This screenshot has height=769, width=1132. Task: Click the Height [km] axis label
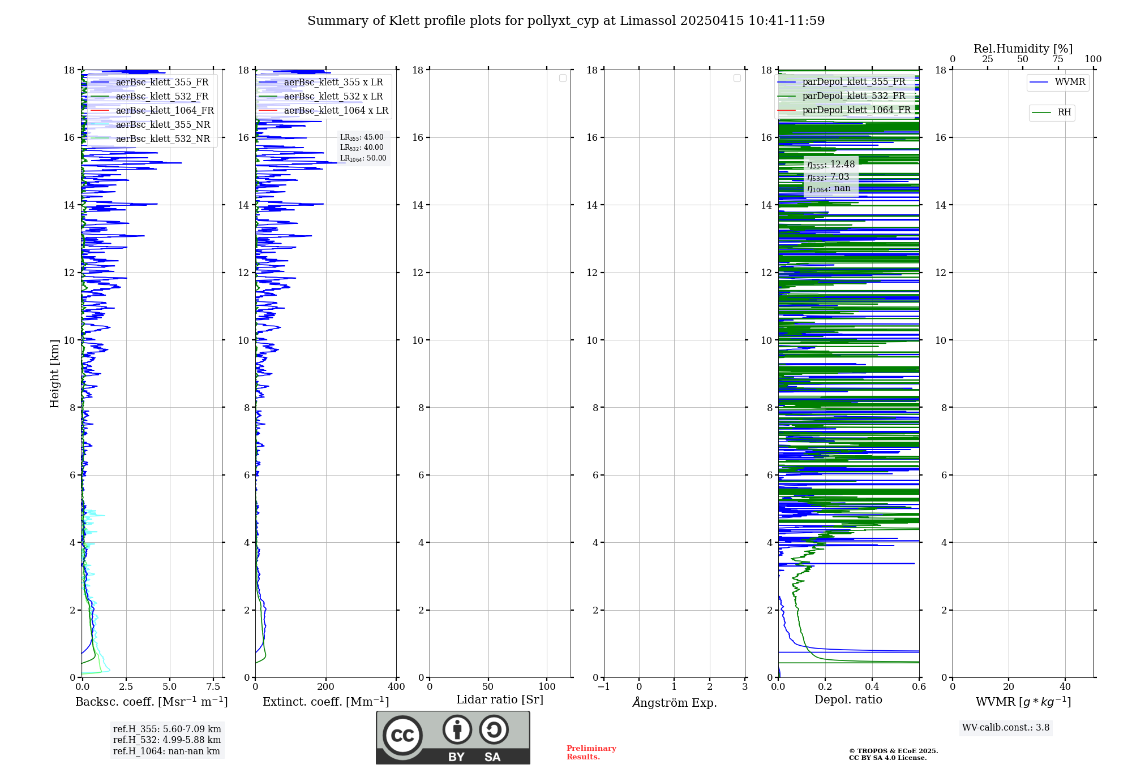coord(54,374)
